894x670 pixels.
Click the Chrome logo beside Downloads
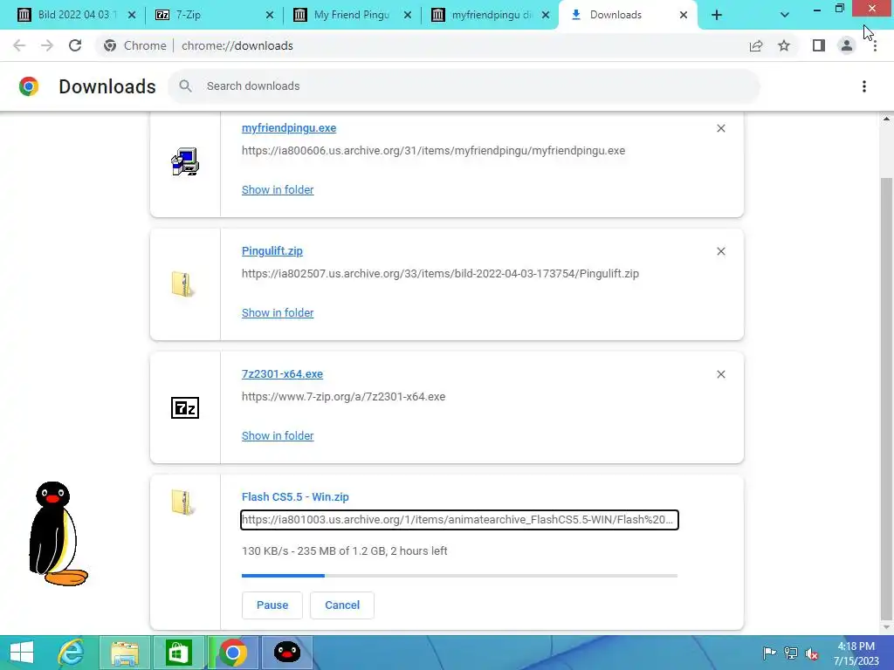[x=29, y=86]
